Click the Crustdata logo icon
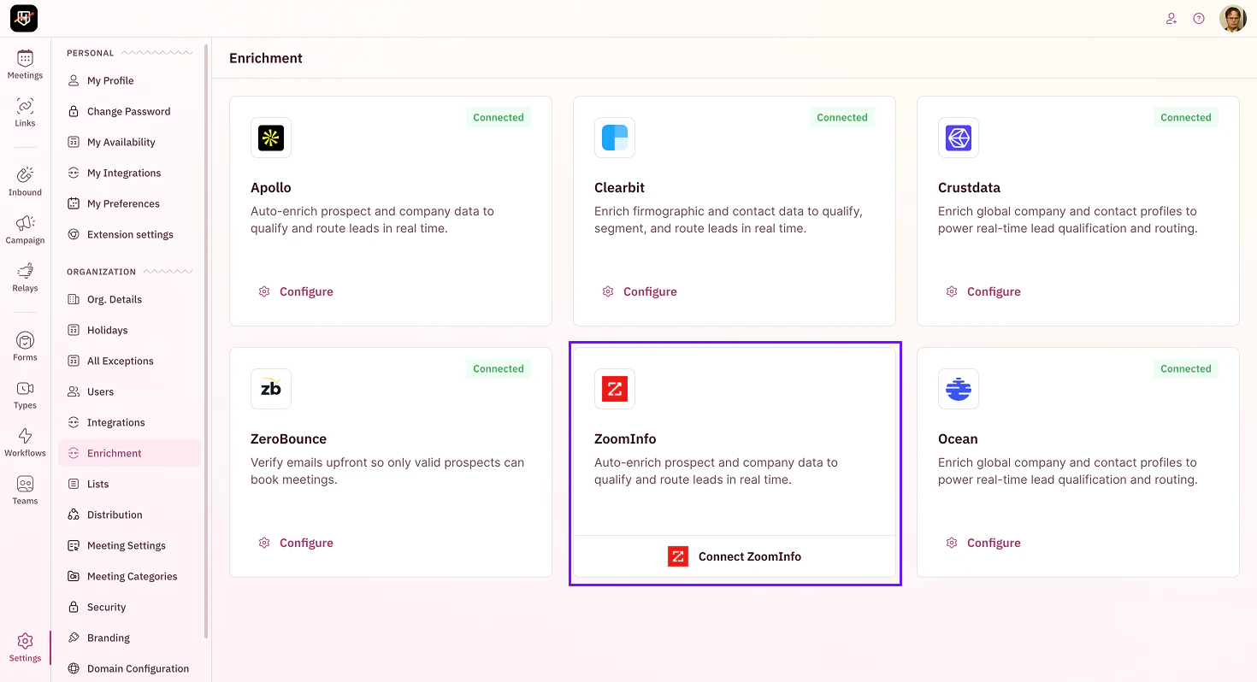Screen dimensions: 1257x682 [x=959, y=138]
